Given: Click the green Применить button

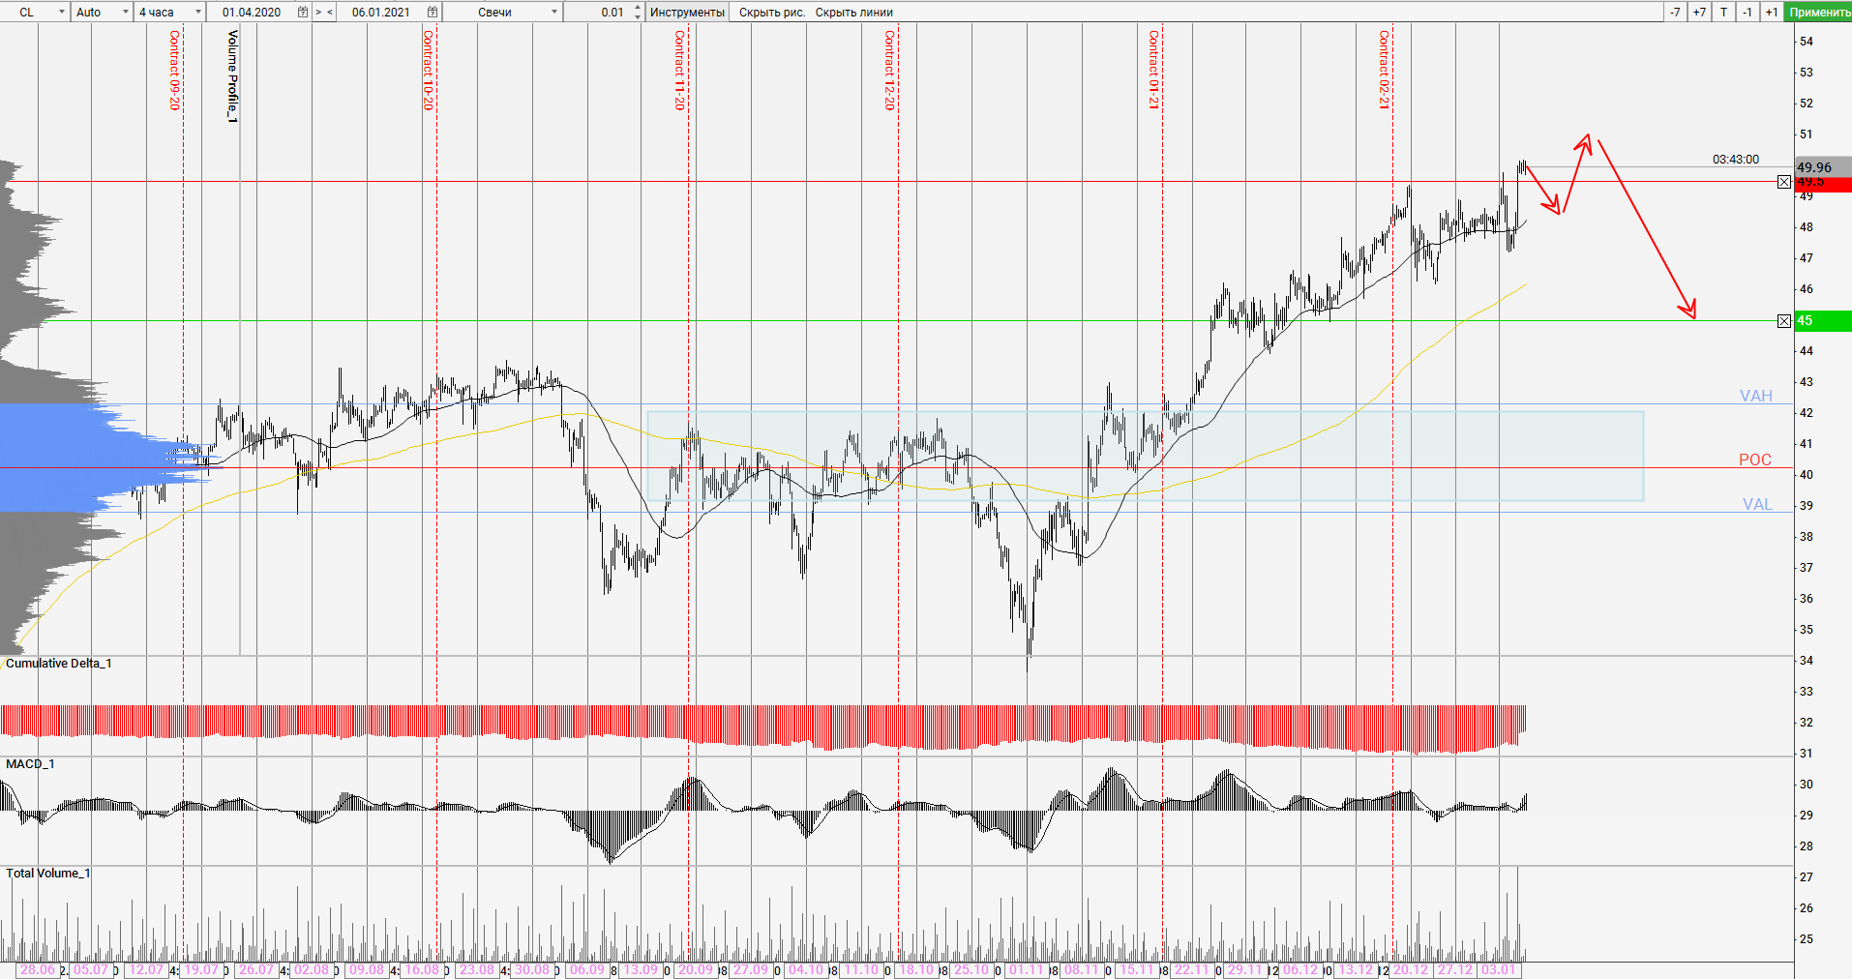Looking at the screenshot, I should click(1819, 12).
